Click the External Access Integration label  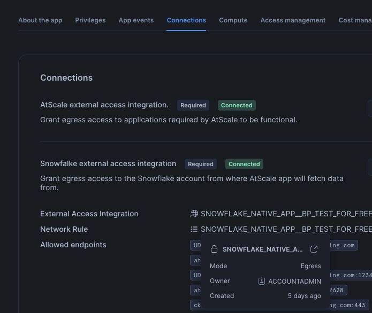89,214
